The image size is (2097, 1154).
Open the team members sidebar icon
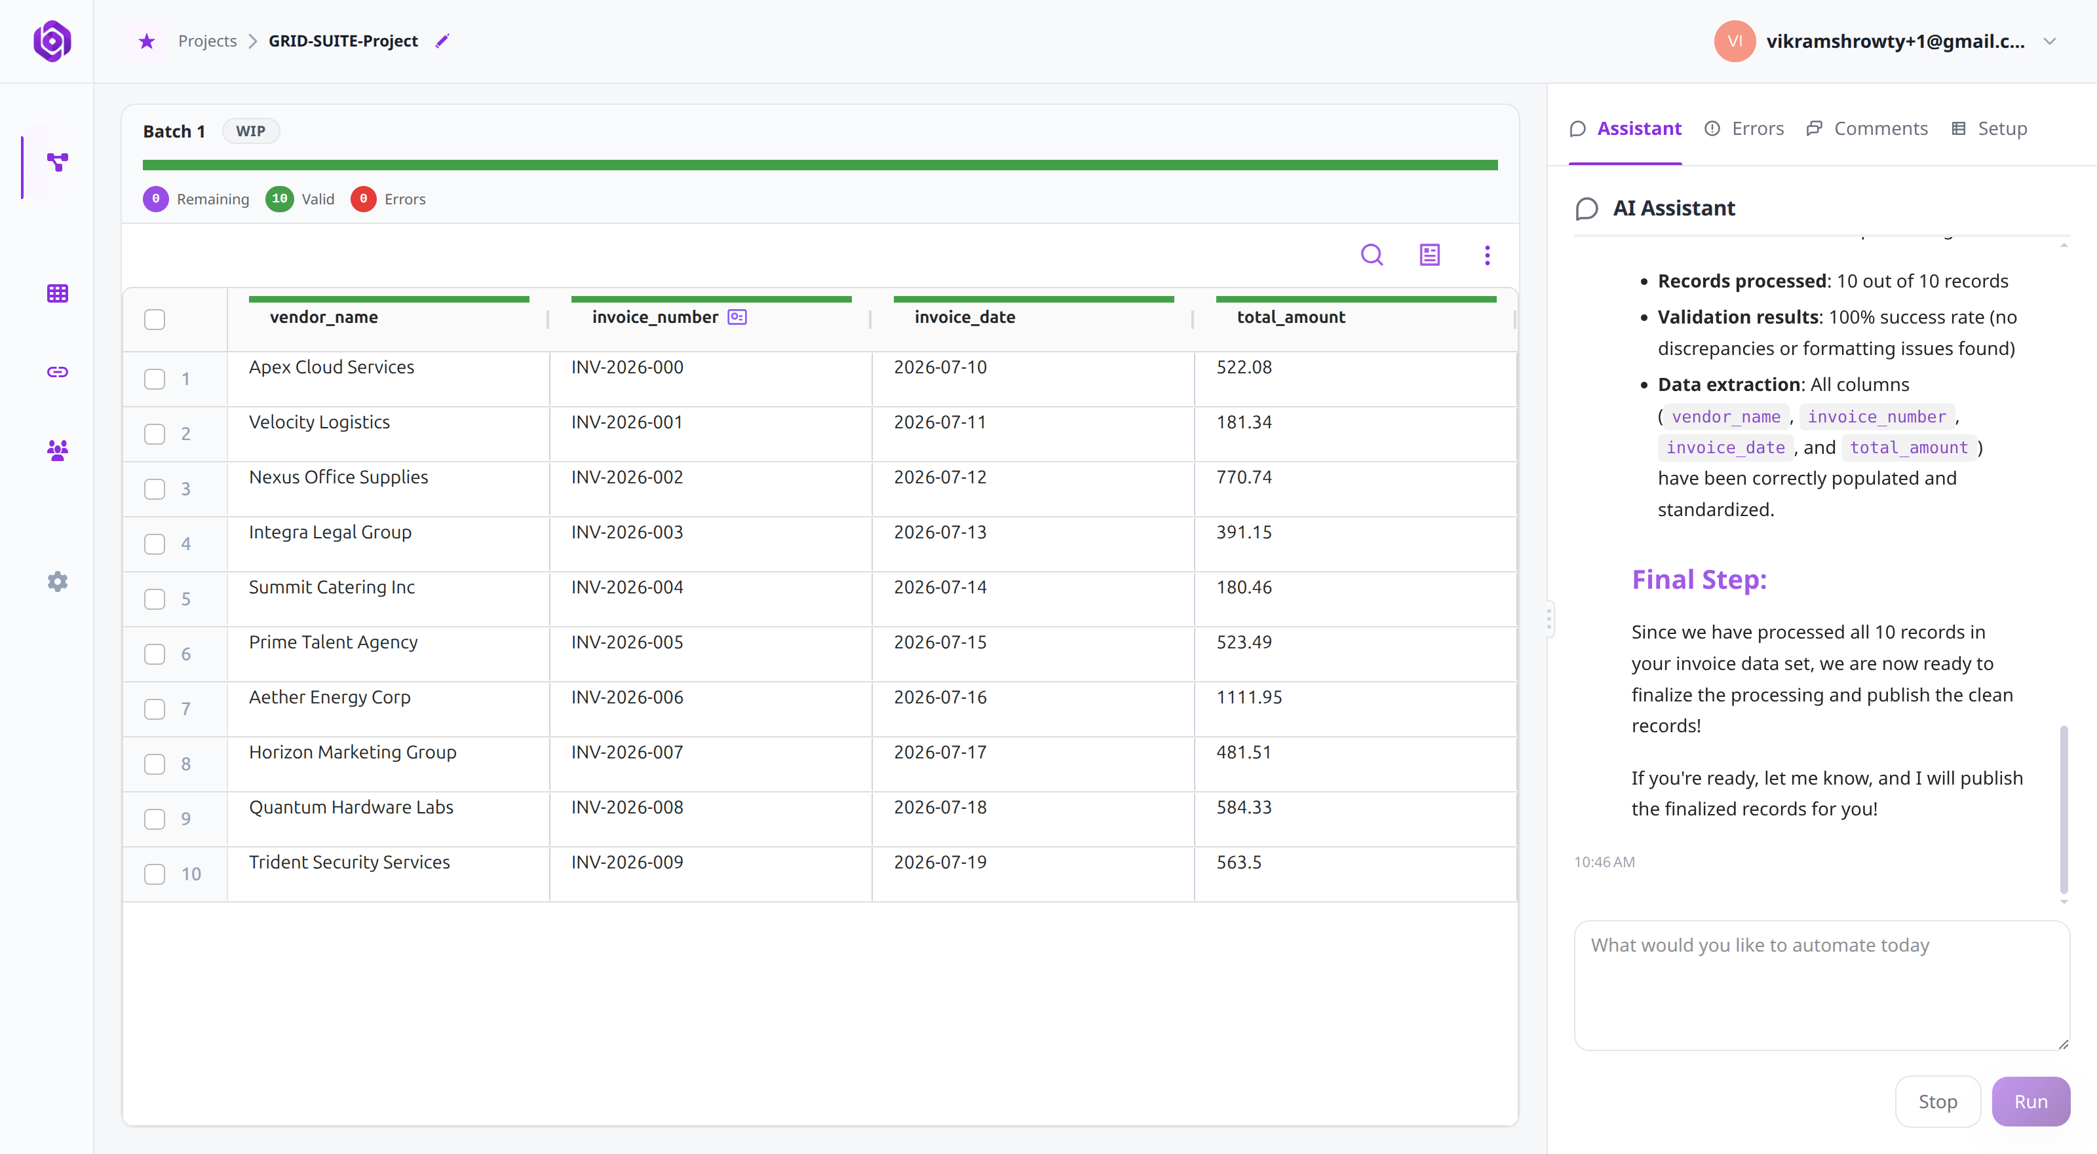tap(57, 450)
